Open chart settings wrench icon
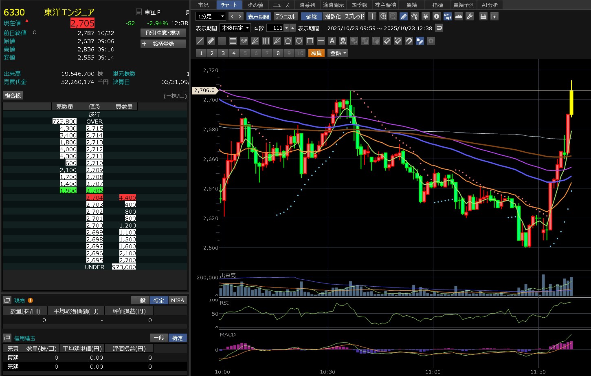This screenshot has width=591, height=376. pyautogui.click(x=469, y=16)
